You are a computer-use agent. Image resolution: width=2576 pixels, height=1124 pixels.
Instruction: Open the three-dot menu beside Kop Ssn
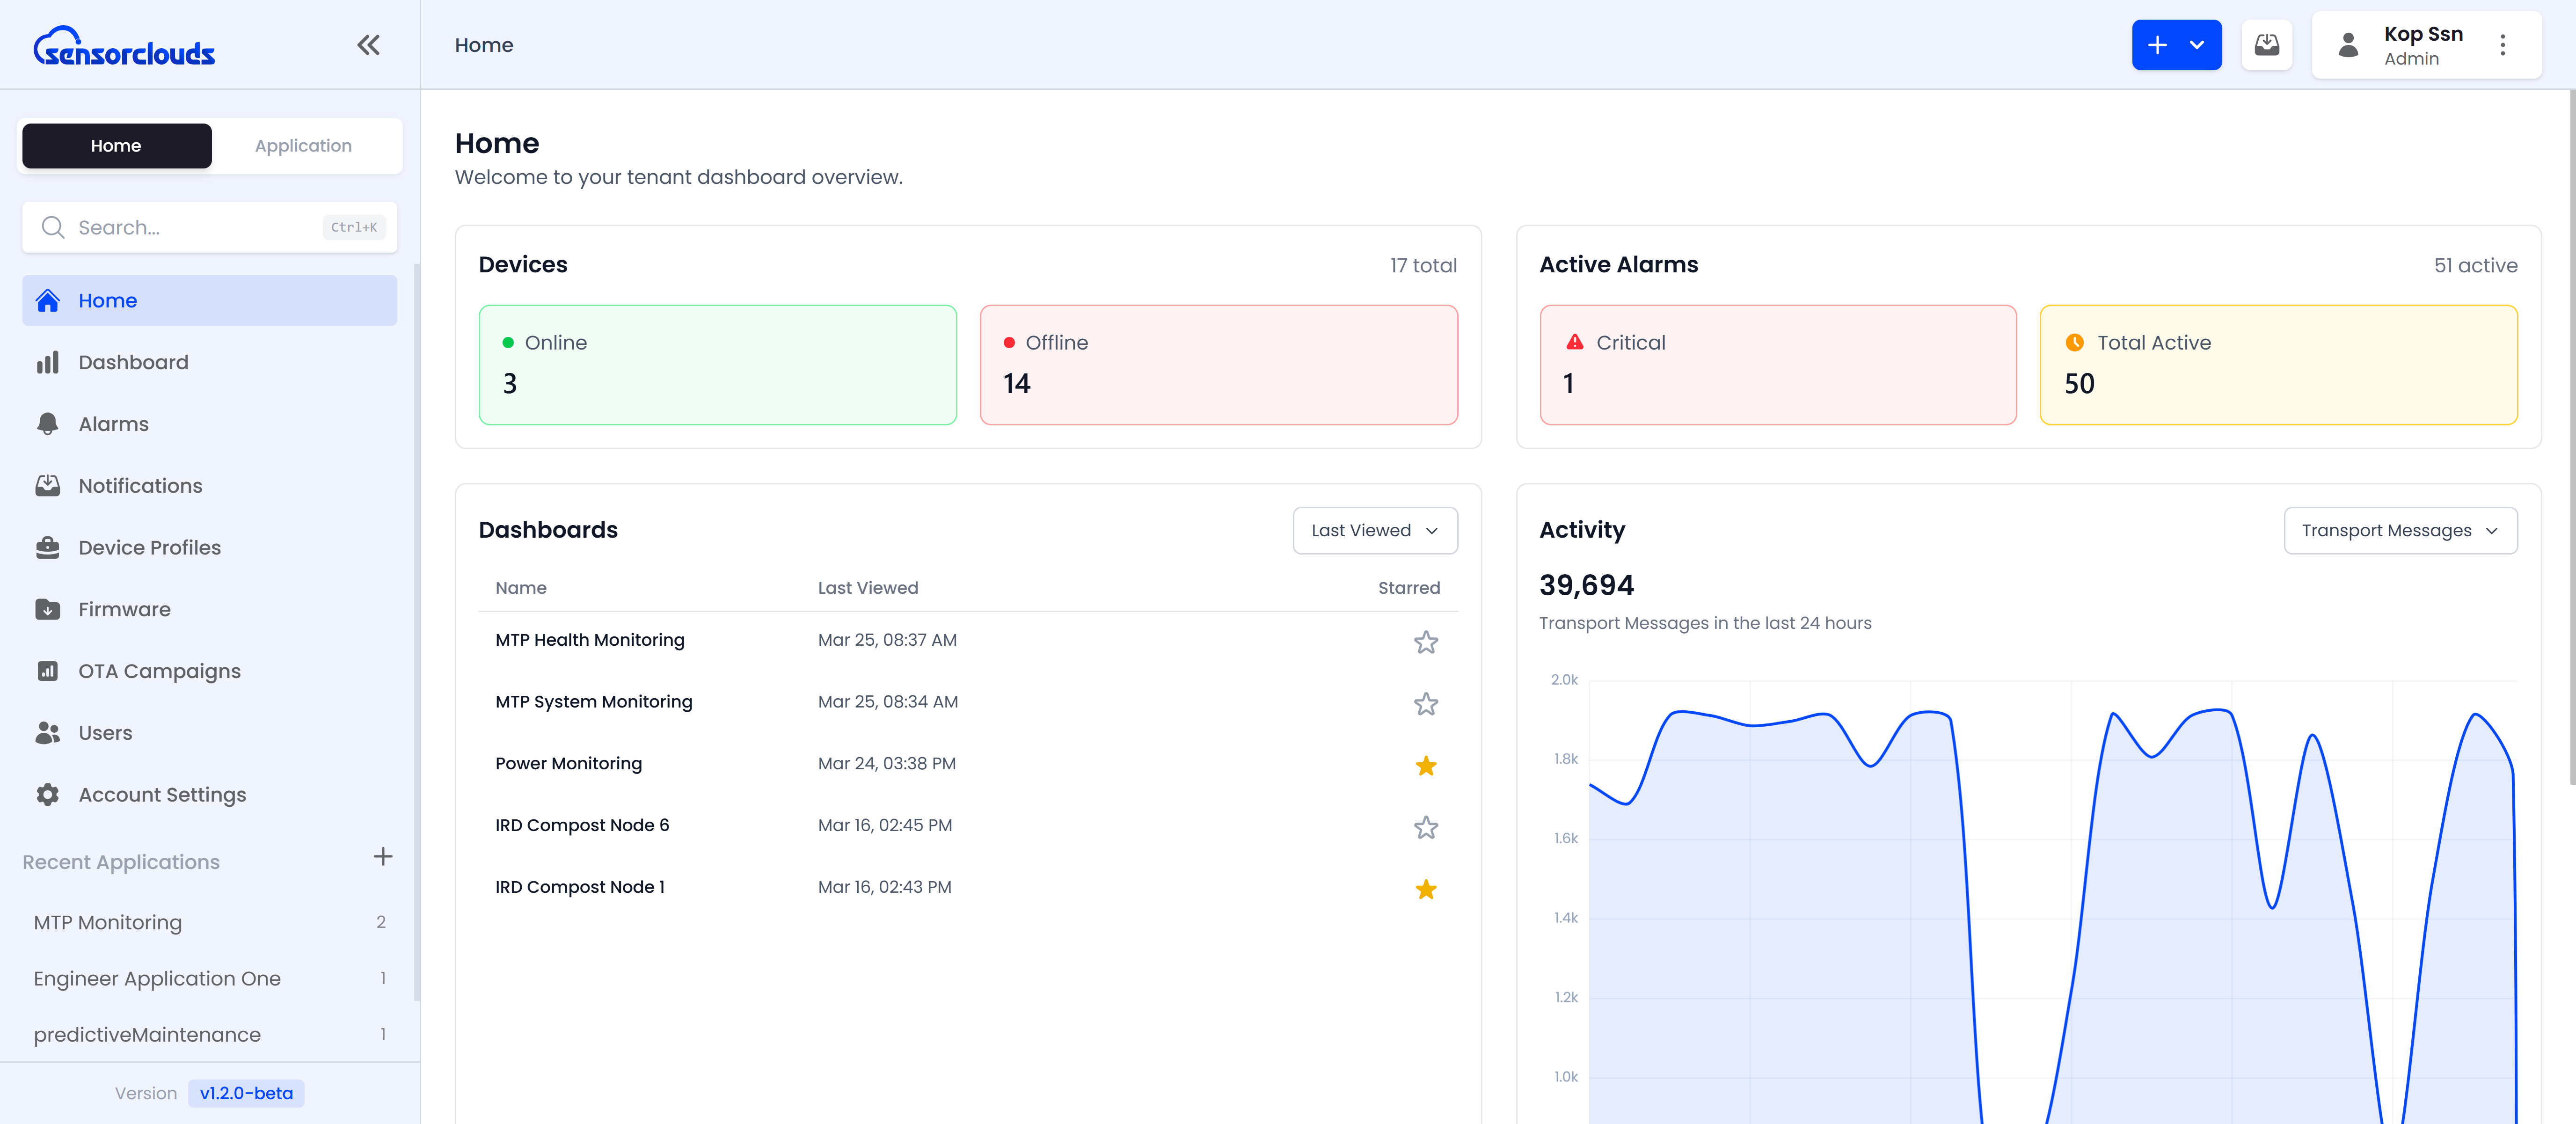[x=2503, y=44]
